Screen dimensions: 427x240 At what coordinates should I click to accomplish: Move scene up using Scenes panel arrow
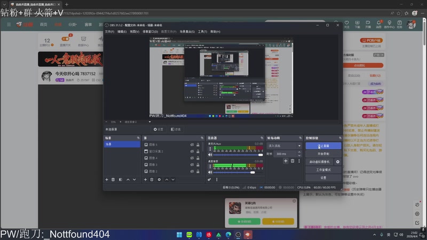click(x=128, y=180)
